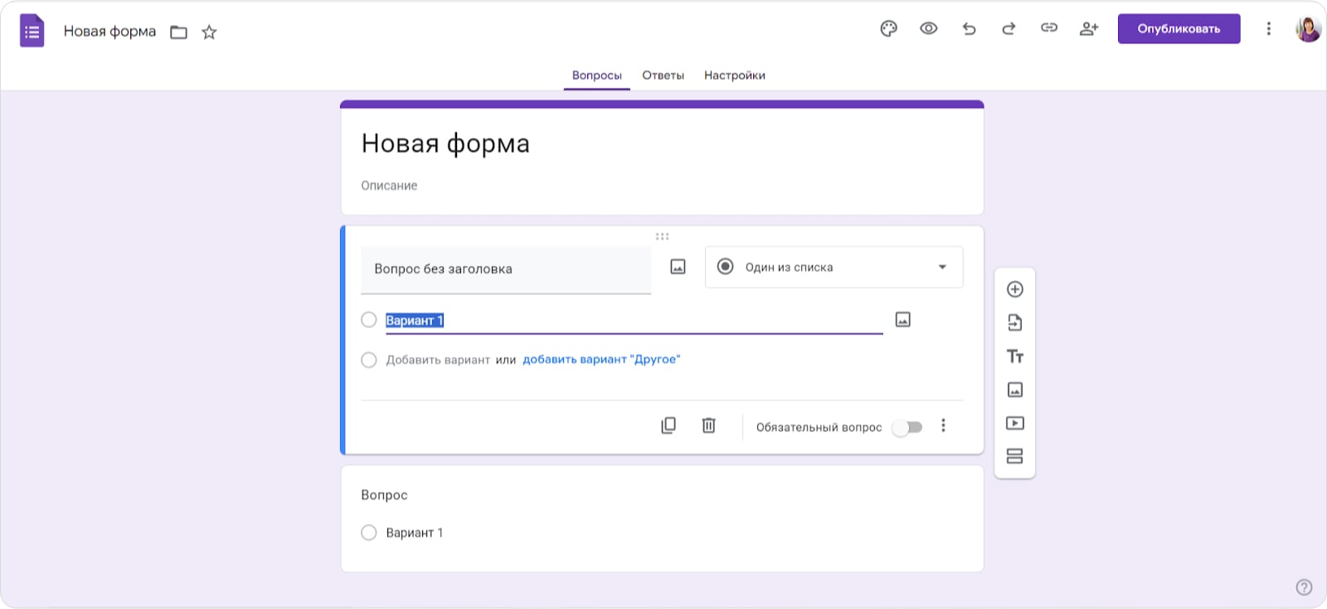Toggle the Обязательный вопрос switch
The image size is (1327, 609).
[x=907, y=428]
